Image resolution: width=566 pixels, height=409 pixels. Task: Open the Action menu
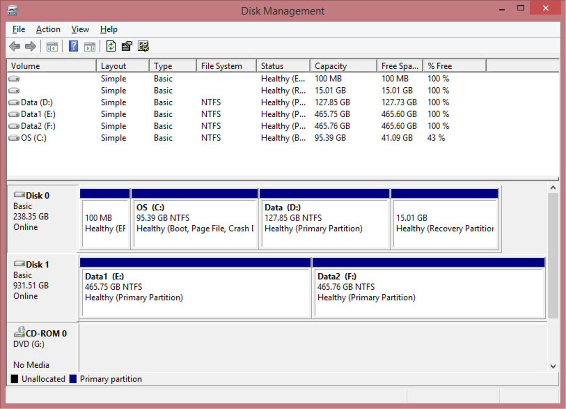(x=48, y=29)
